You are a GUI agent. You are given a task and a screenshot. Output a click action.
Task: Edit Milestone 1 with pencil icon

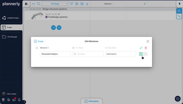tap(141, 48)
